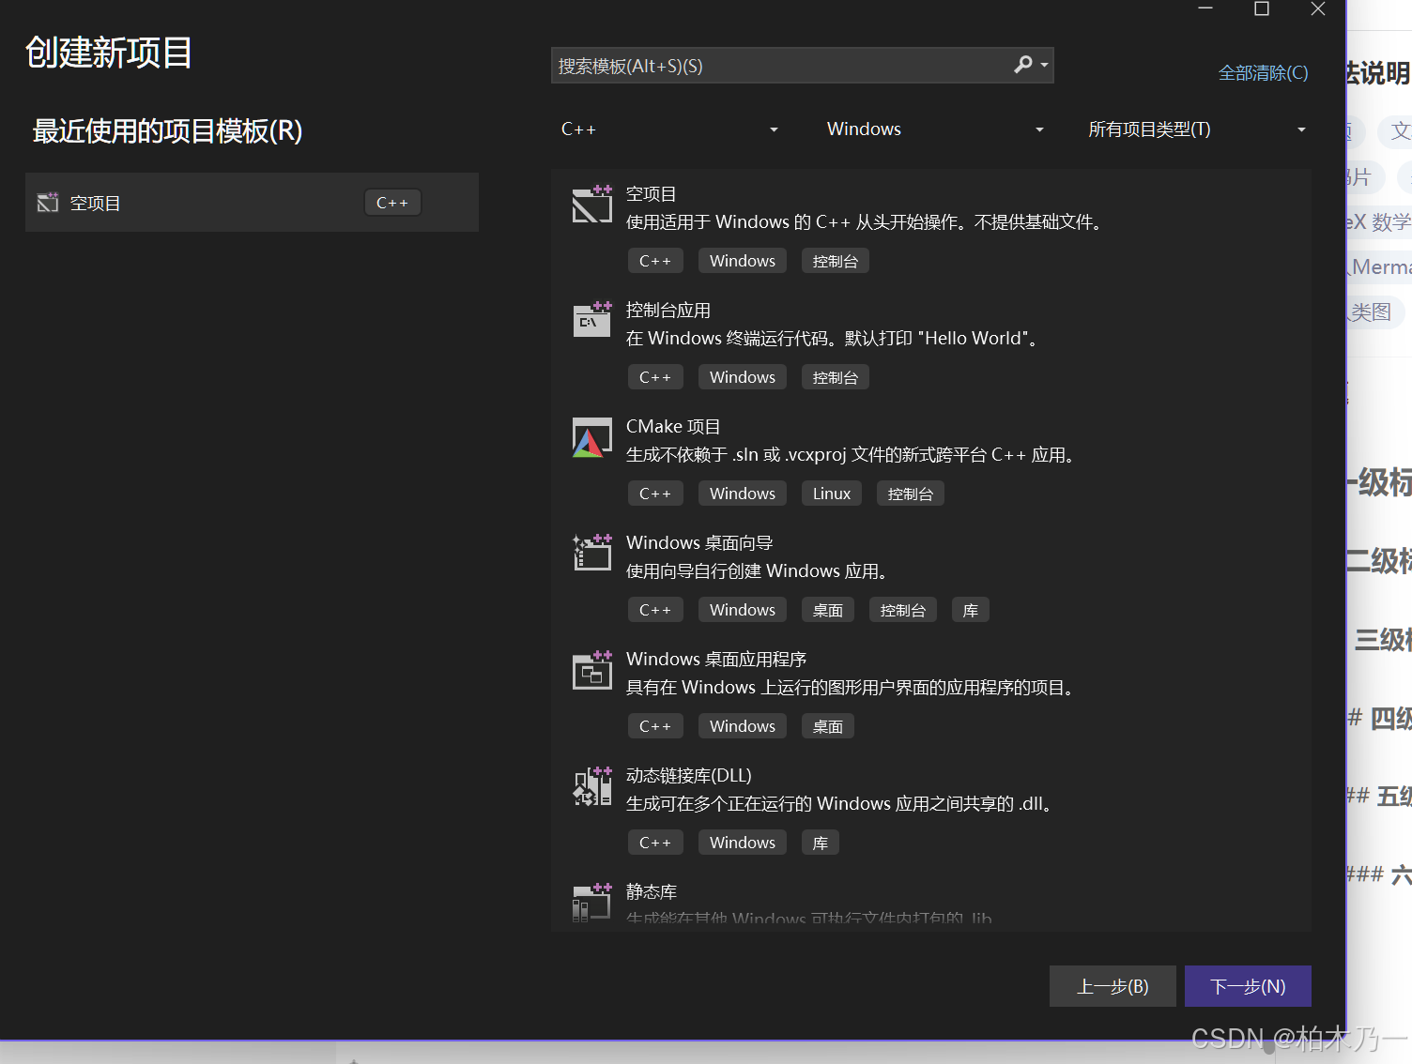Maximize the 创建新项目 dialog window
The image size is (1412, 1064).
[x=1262, y=9]
